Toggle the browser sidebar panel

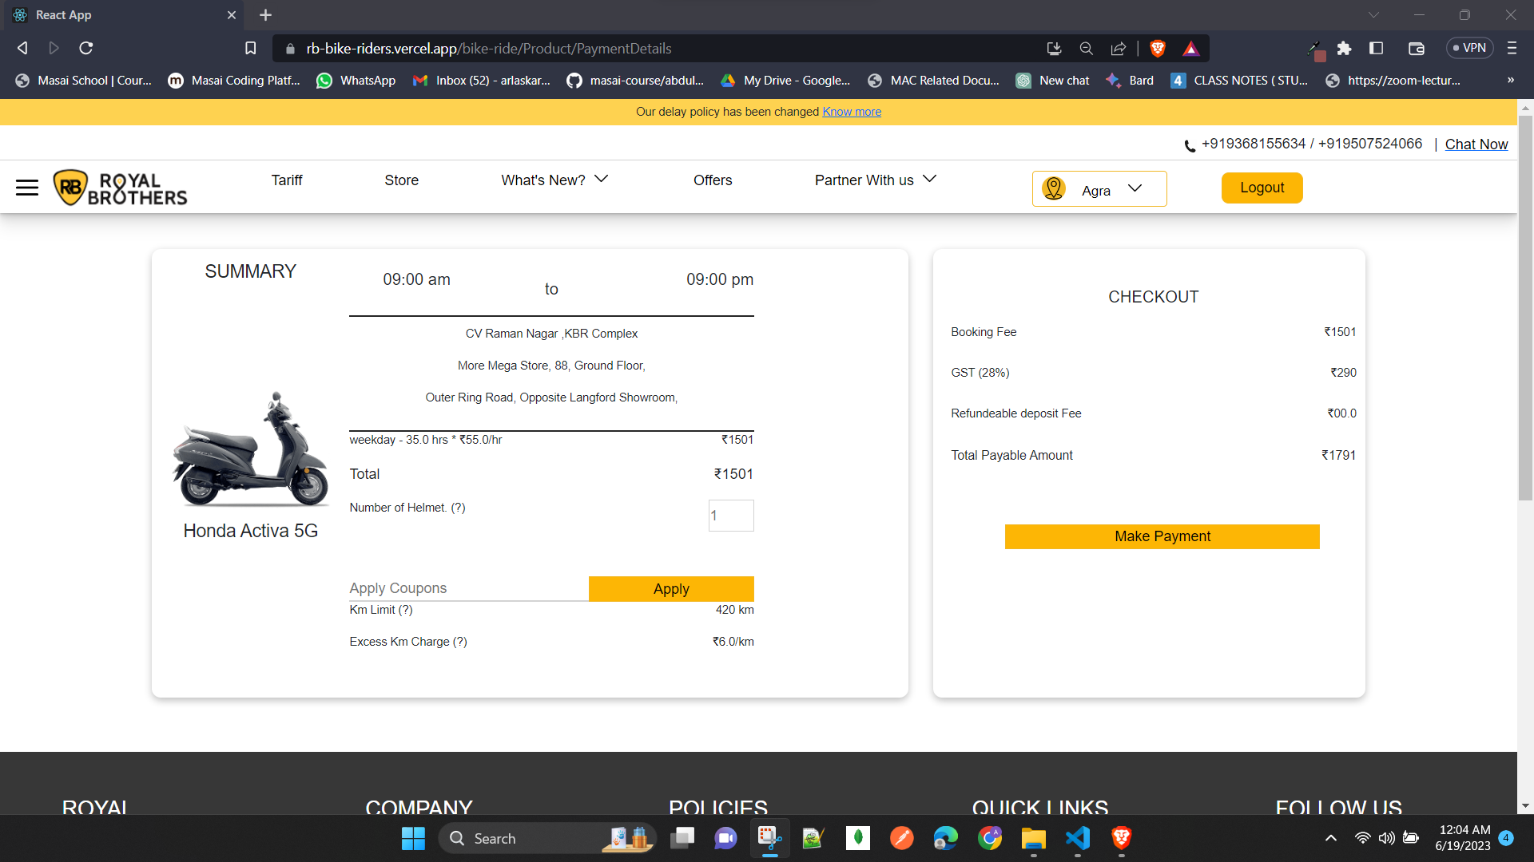click(1376, 49)
